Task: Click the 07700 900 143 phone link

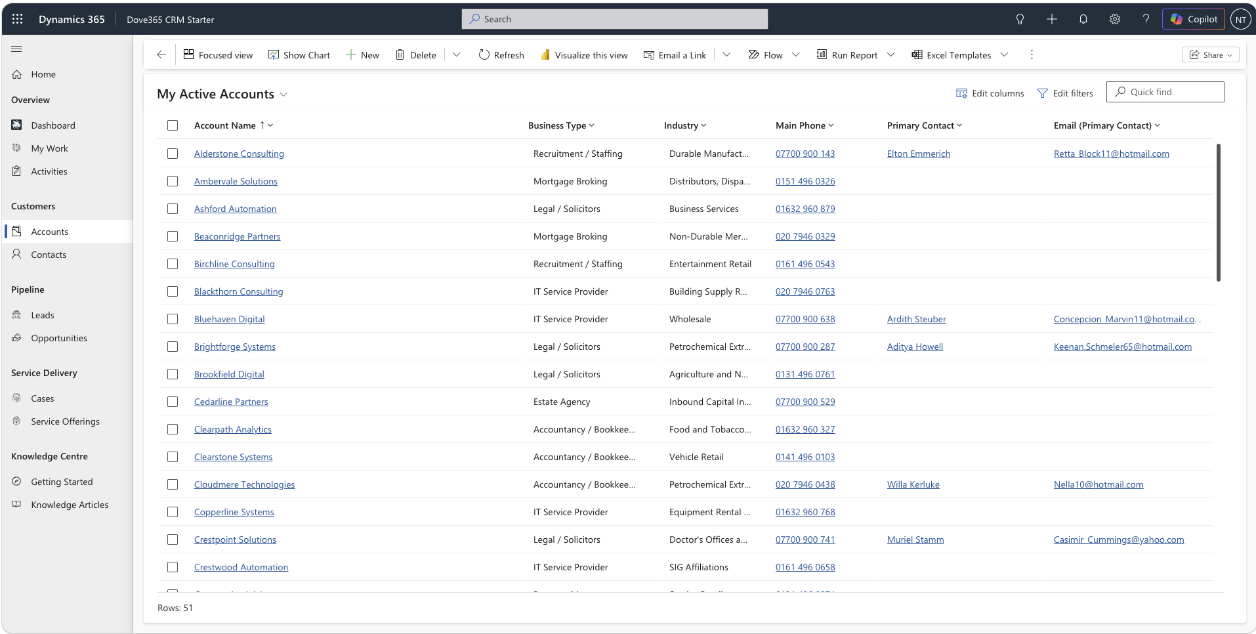Action: click(x=805, y=154)
